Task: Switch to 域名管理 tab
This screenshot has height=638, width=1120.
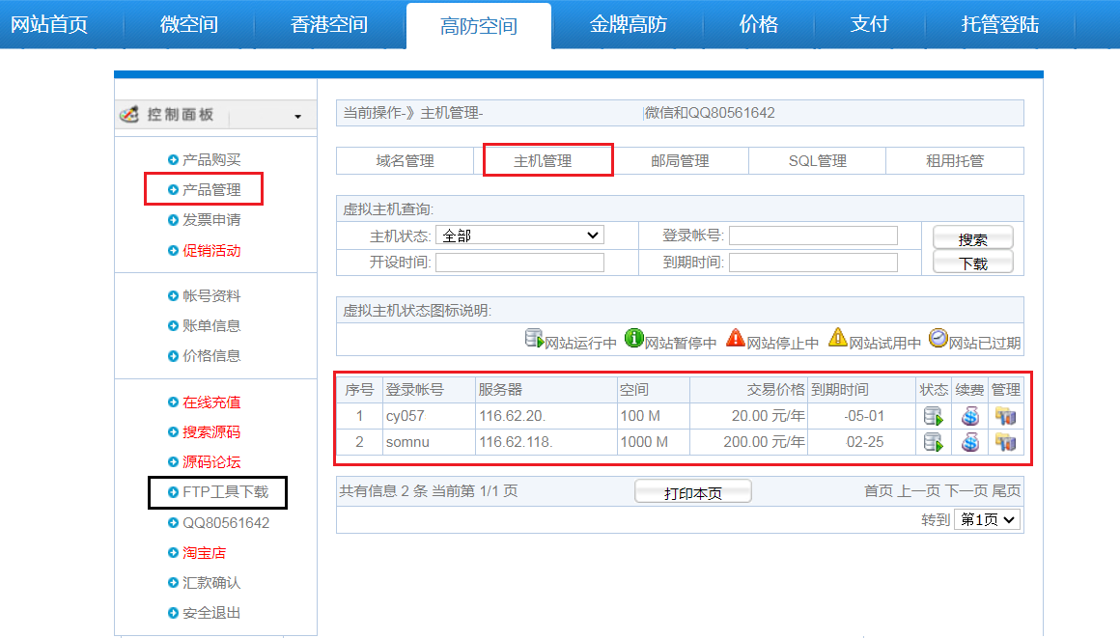Action: point(405,161)
